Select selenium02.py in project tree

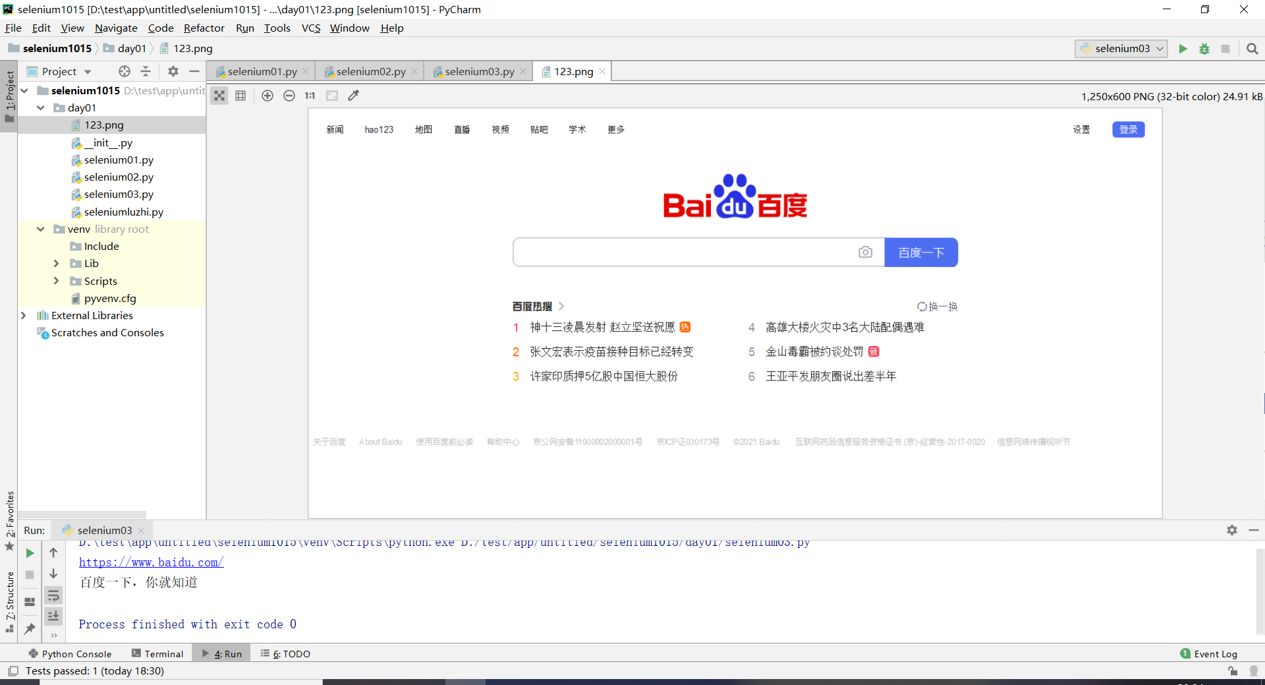119,177
